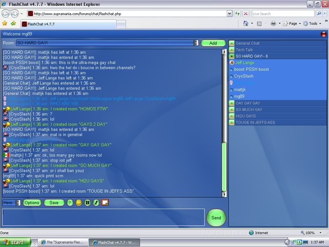329x247 pixels.
Task: Show hidden system tray icons
Action: [287, 242]
